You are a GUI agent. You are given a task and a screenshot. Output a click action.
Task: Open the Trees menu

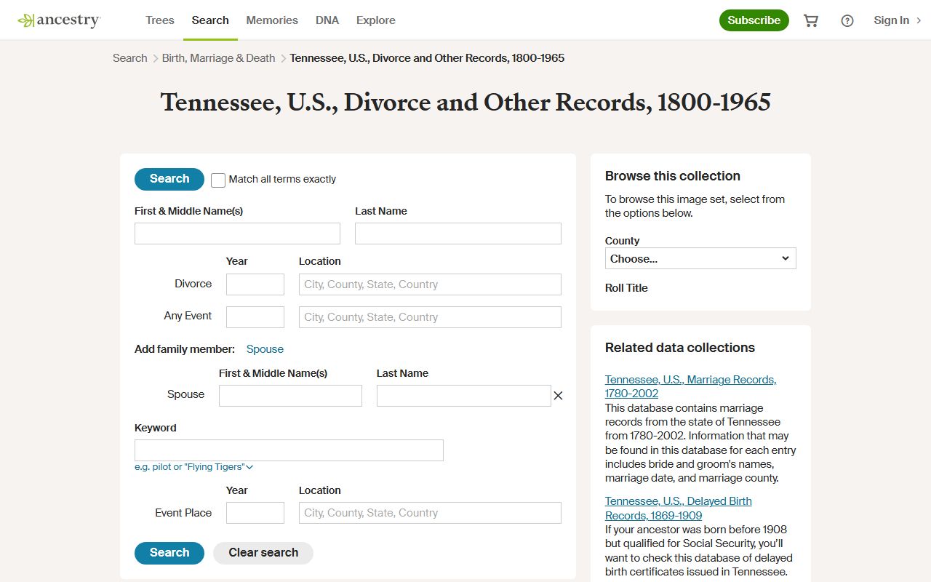[160, 20]
